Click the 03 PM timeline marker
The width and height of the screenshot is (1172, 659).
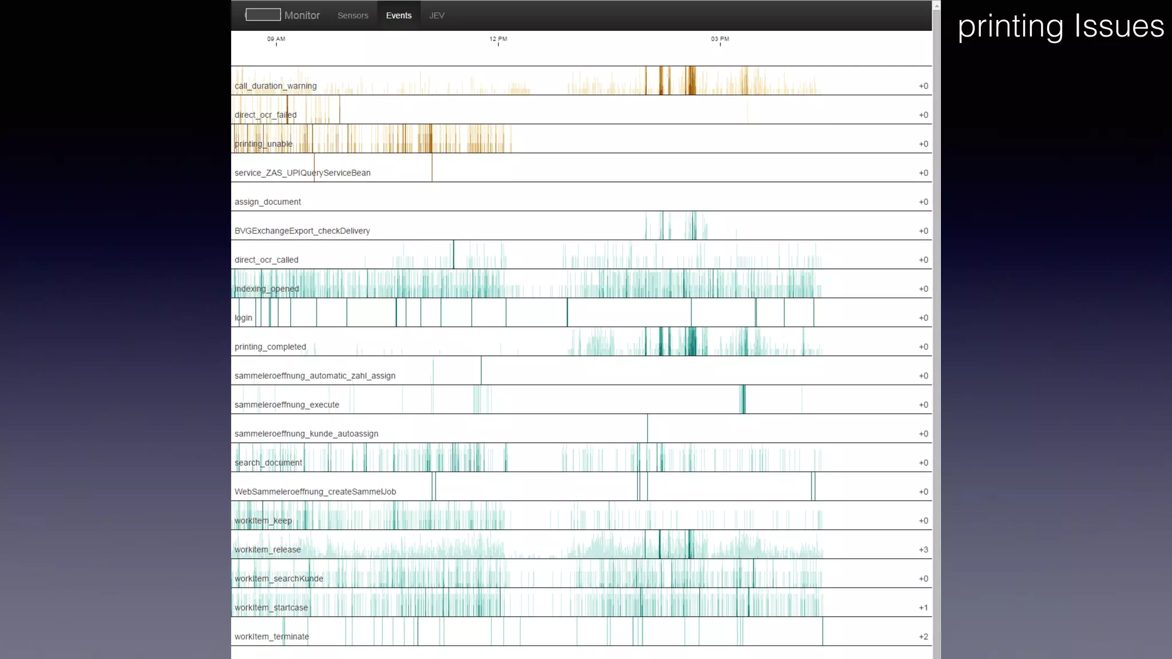point(720,39)
